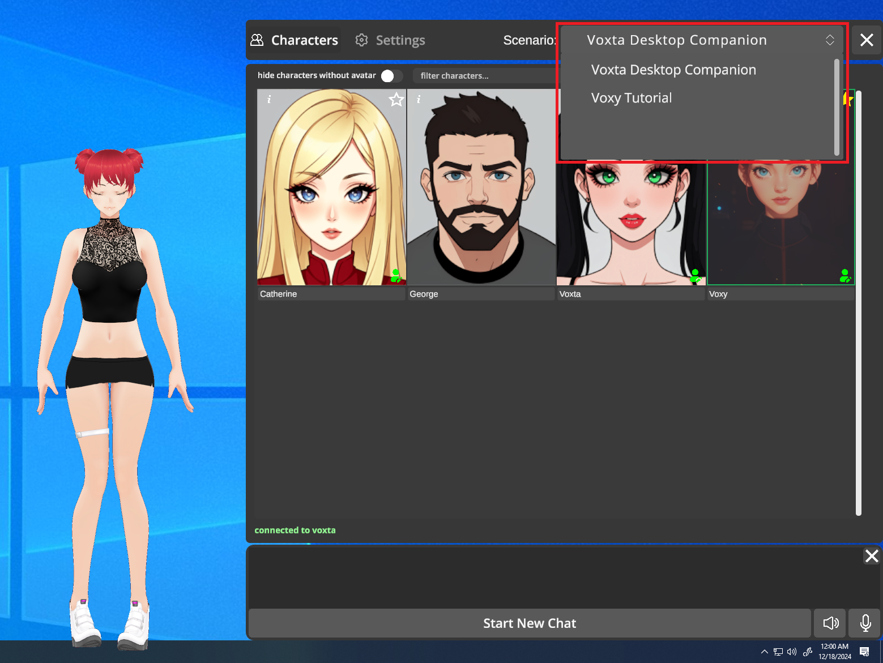Select the Catherine character thumbnail

click(331, 187)
